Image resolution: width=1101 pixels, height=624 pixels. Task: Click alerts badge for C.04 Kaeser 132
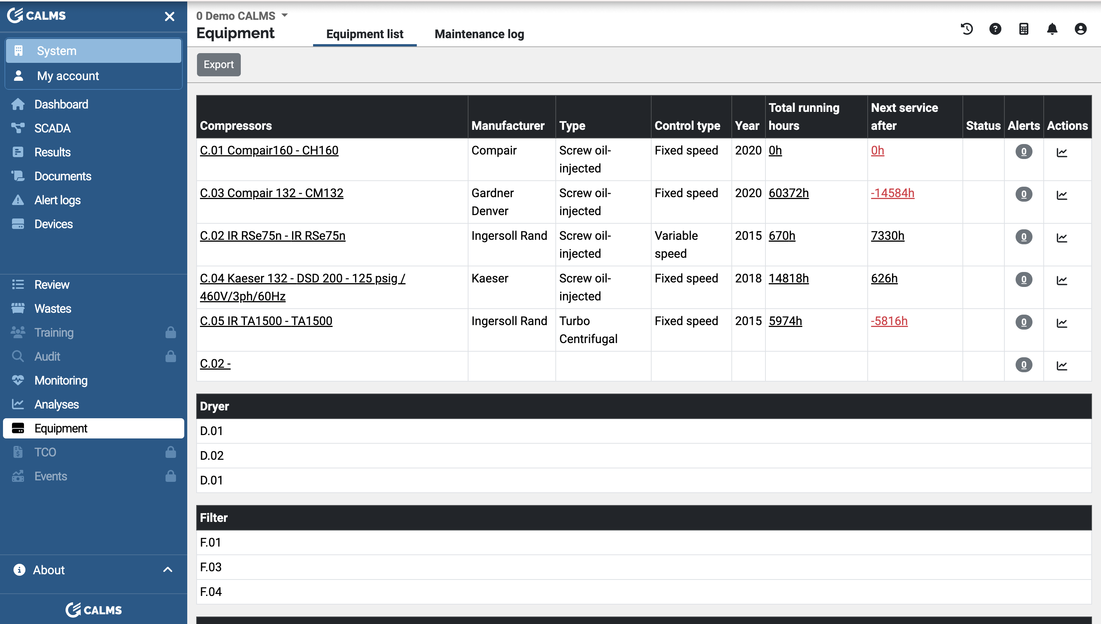point(1023,279)
